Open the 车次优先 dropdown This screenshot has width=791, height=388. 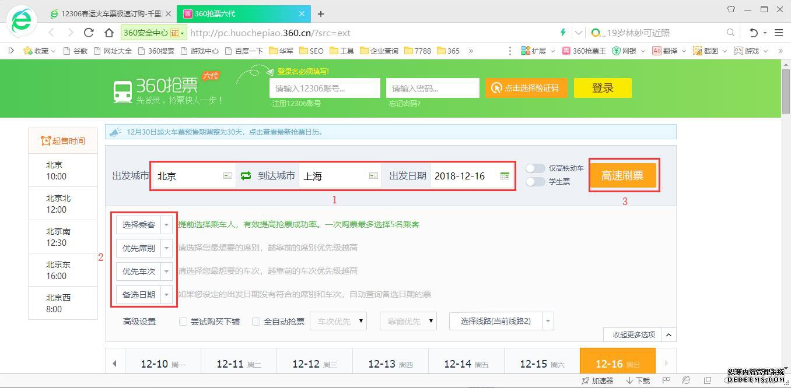338,321
